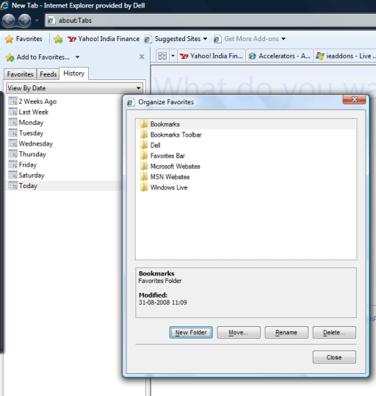The width and height of the screenshot is (376, 396).
Task: Open the View By Date combo box
Action: [74, 88]
